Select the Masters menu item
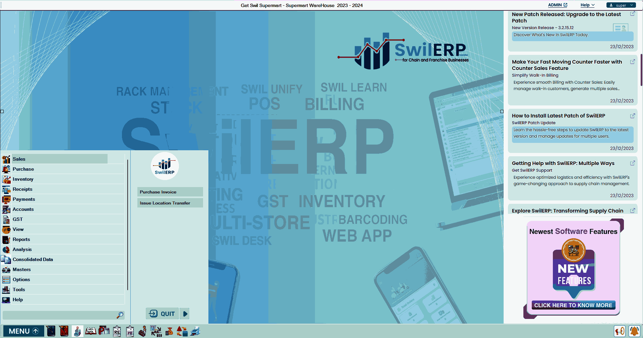643x338 pixels. 22,269
